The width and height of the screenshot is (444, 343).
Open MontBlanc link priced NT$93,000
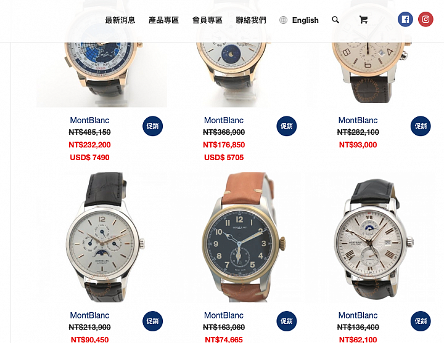(x=358, y=120)
